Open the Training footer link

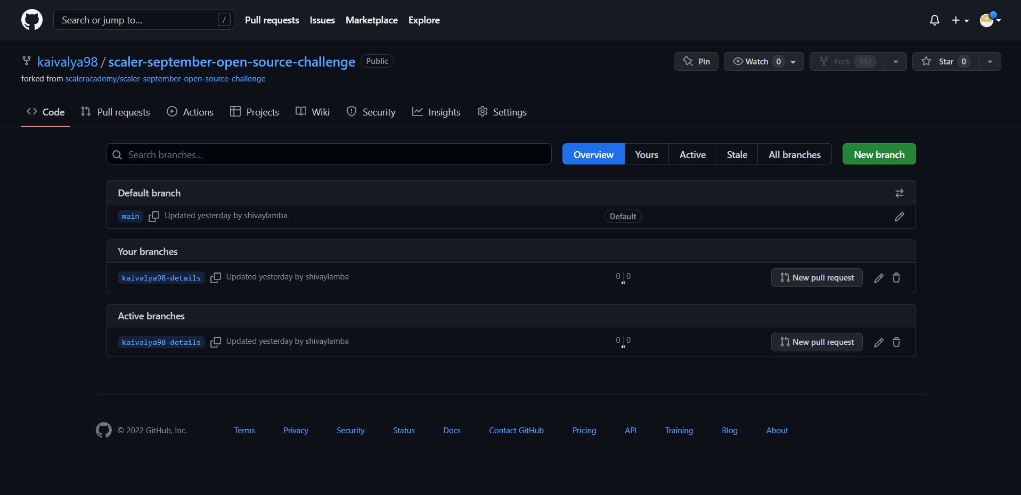679,431
